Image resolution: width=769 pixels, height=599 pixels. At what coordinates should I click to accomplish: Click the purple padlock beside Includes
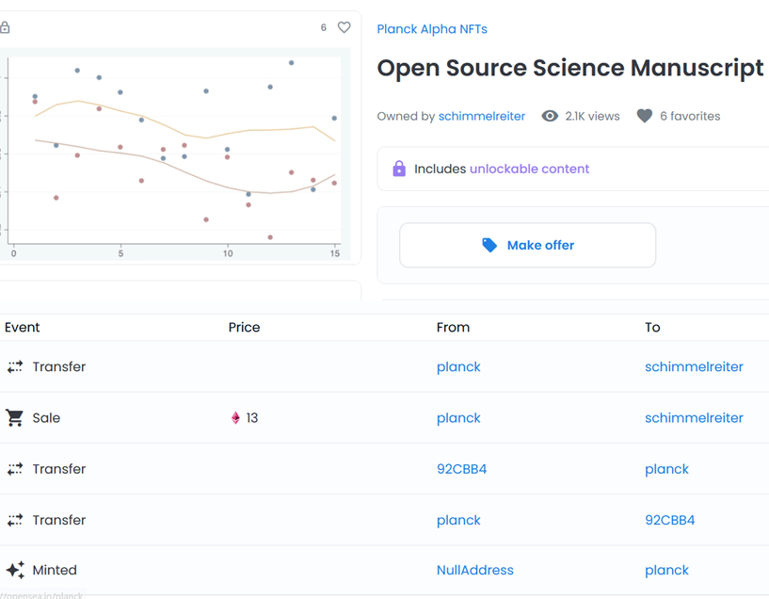[x=399, y=168]
